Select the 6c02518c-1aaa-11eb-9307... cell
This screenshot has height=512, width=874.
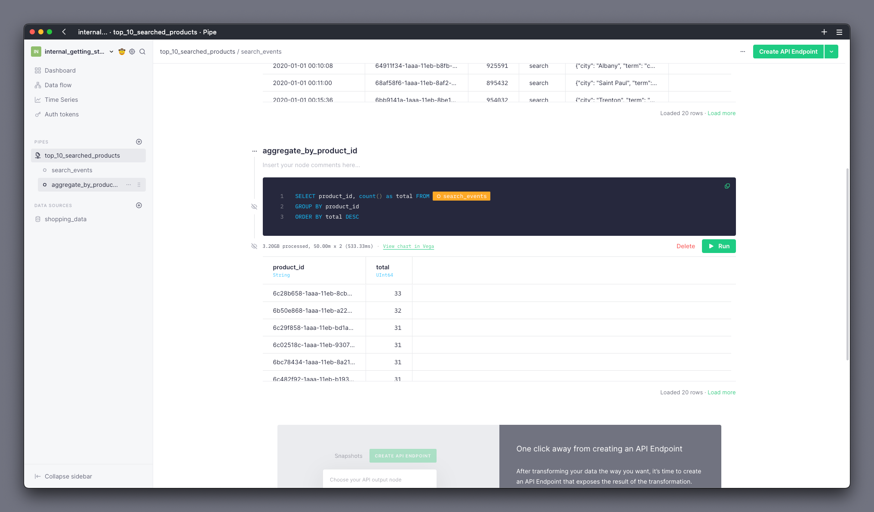[x=314, y=345]
